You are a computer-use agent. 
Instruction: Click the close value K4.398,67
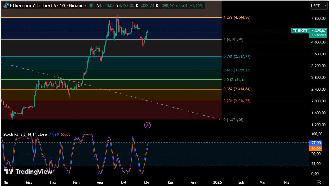click(x=164, y=6)
